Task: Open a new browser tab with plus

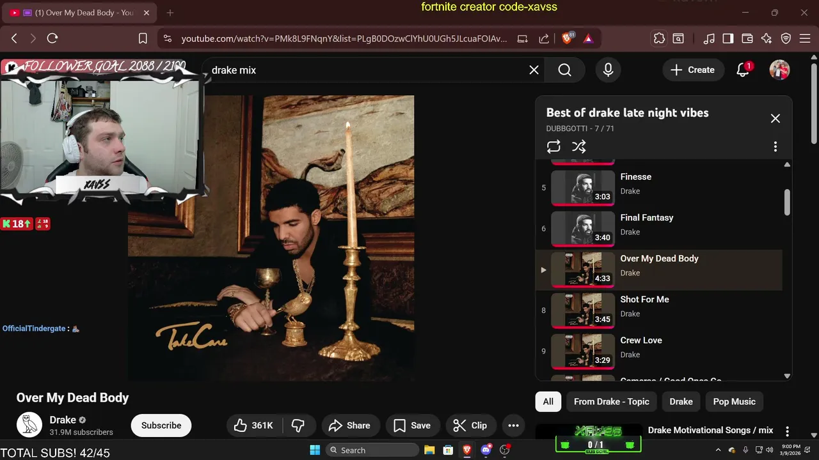Action: [170, 13]
